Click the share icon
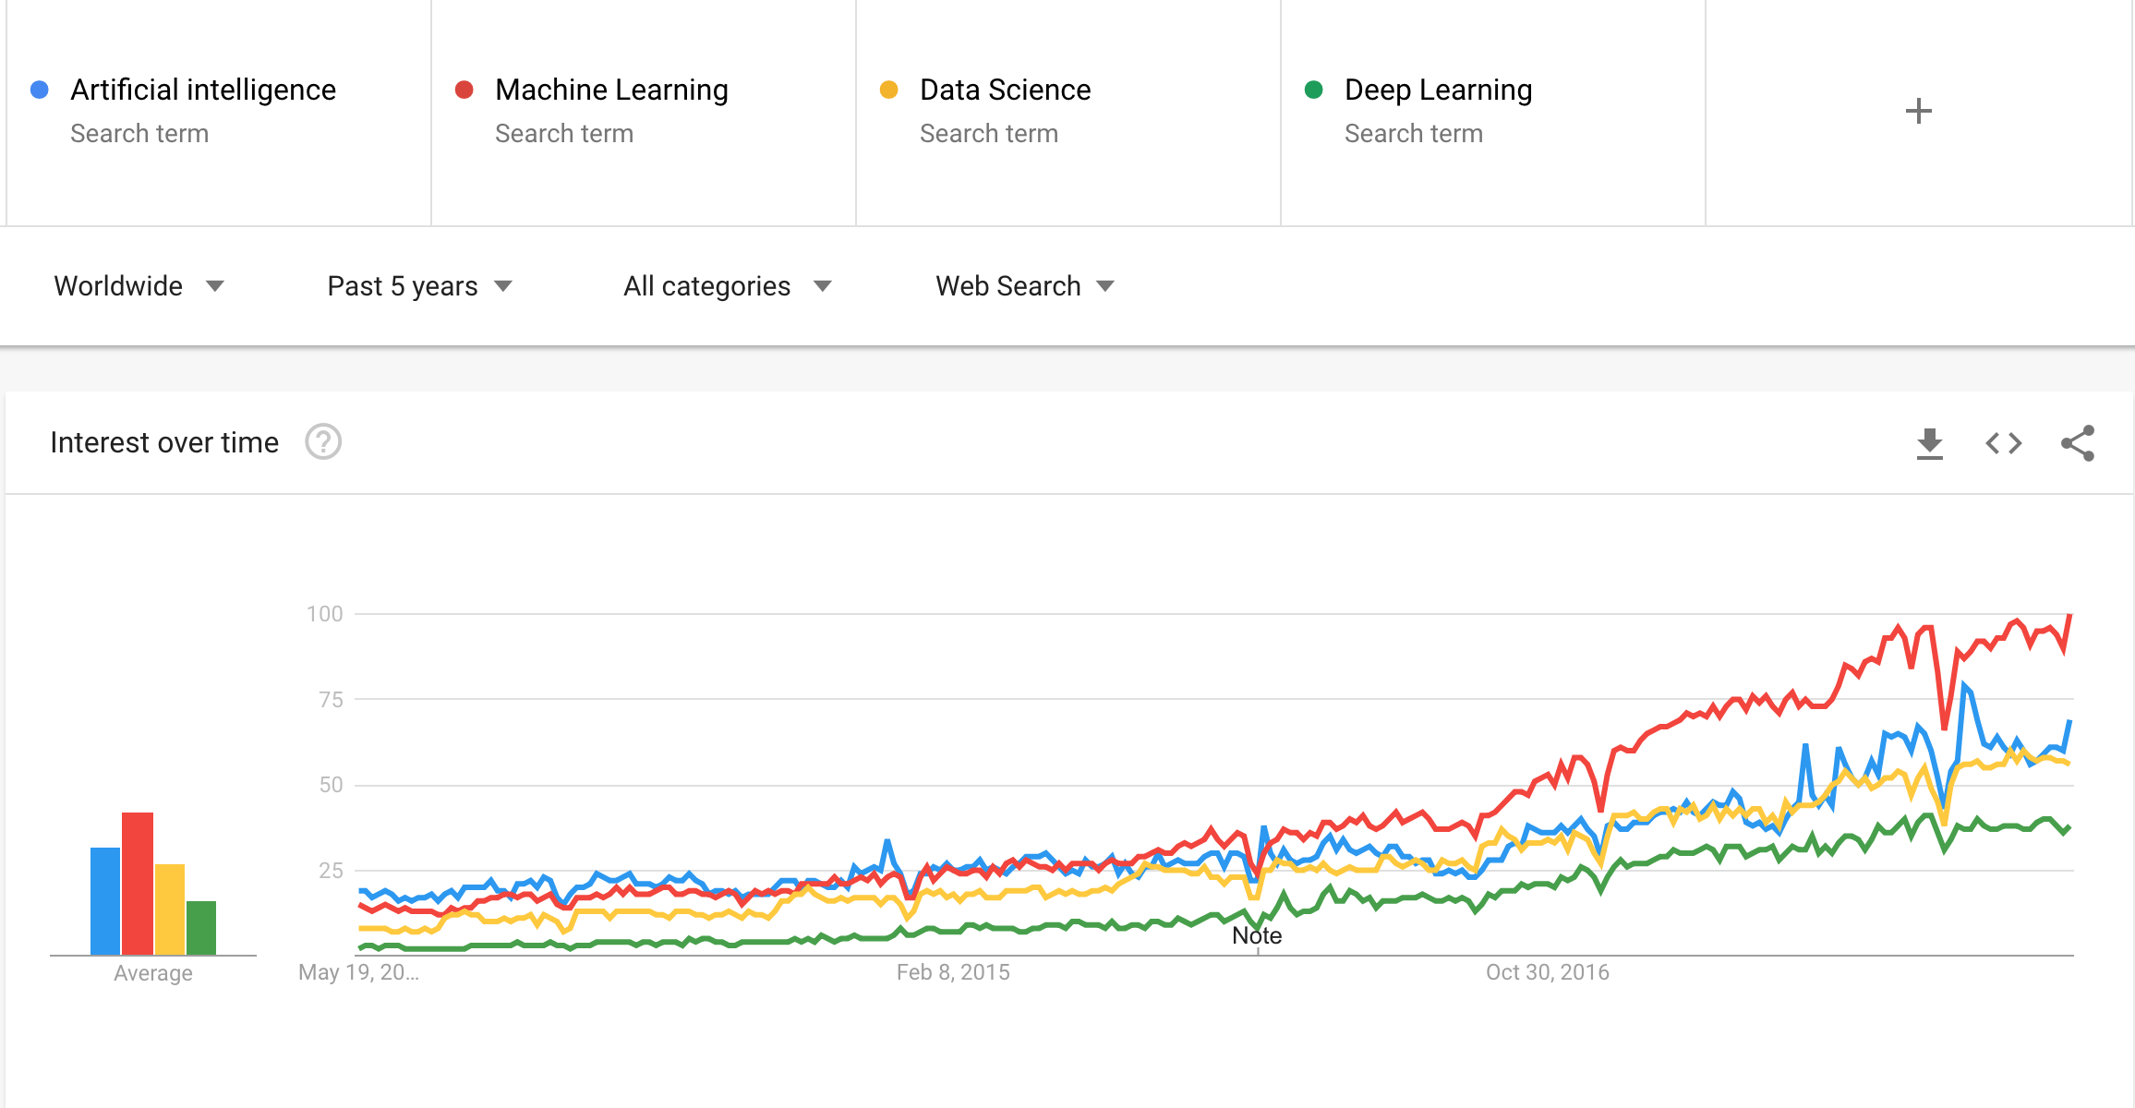The width and height of the screenshot is (2135, 1108). (x=2077, y=443)
